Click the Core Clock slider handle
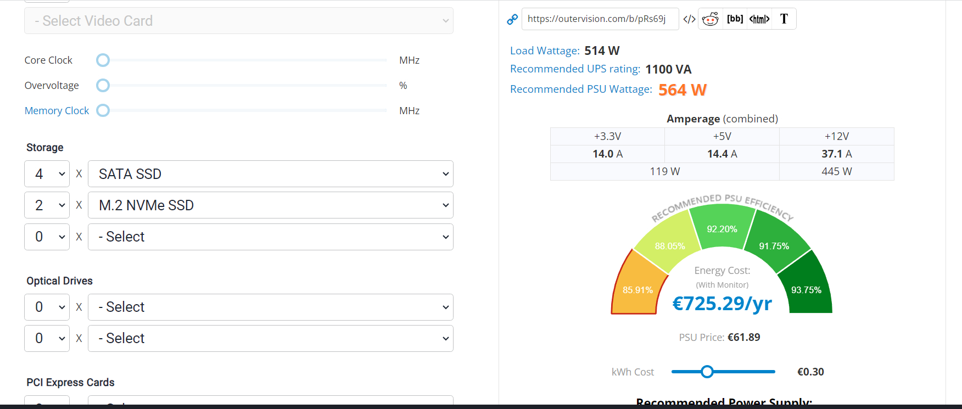The width and height of the screenshot is (962, 409). tap(103, 60)
